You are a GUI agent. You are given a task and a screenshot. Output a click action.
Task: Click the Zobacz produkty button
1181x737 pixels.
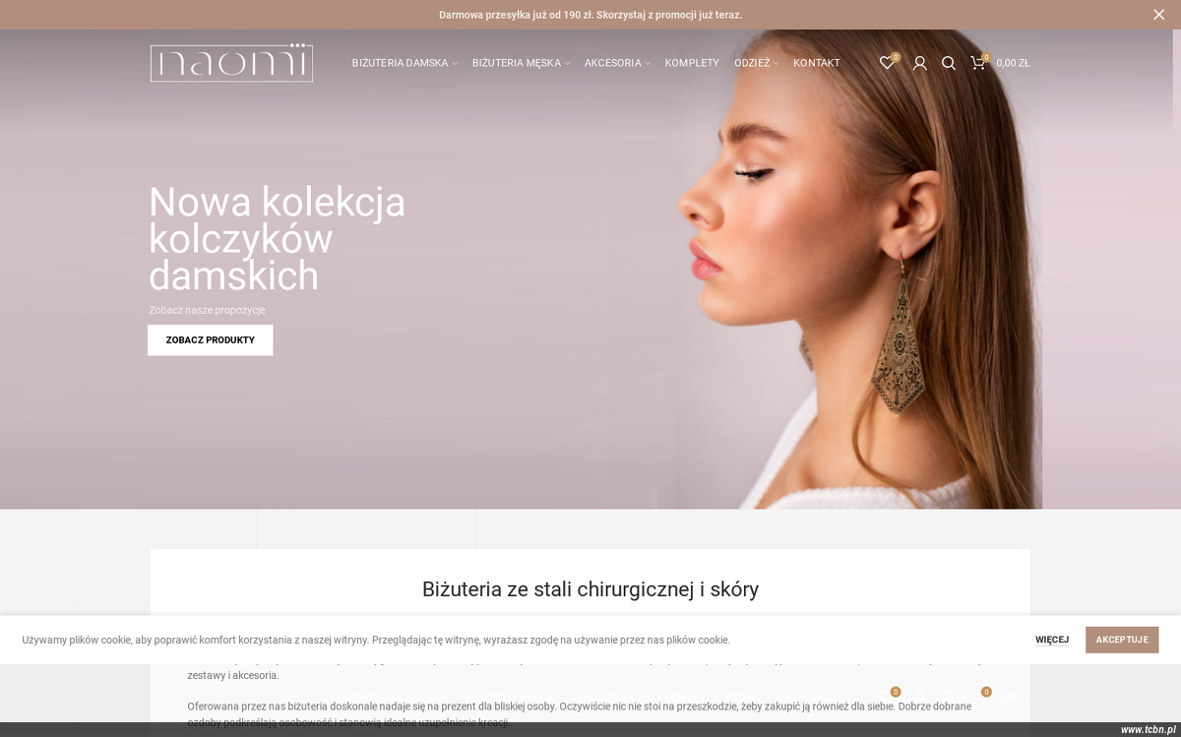click(x=211, y=340)
